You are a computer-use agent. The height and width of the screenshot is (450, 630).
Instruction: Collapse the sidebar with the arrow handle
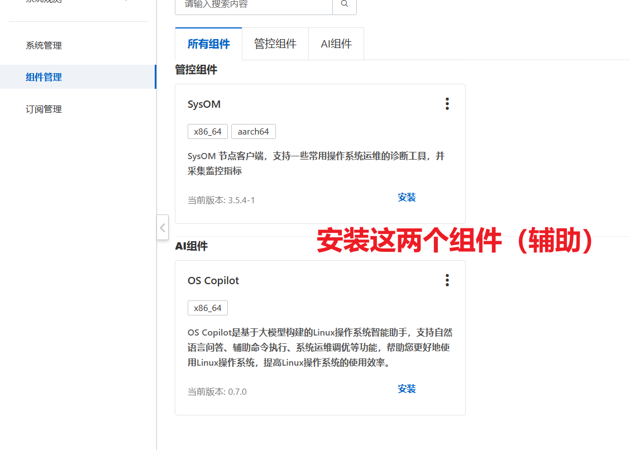163,227
